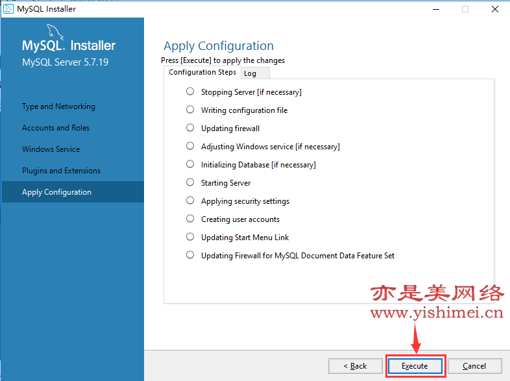Click the Updating firewall step indicator

(190, 128)
